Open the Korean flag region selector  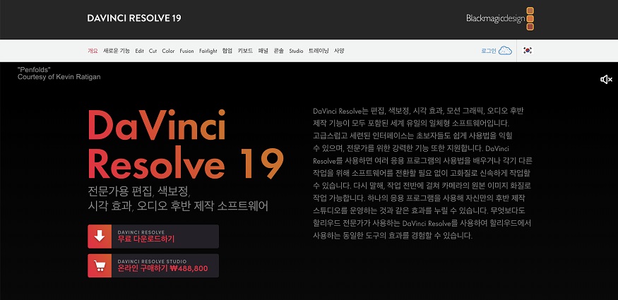coord(528,51)
